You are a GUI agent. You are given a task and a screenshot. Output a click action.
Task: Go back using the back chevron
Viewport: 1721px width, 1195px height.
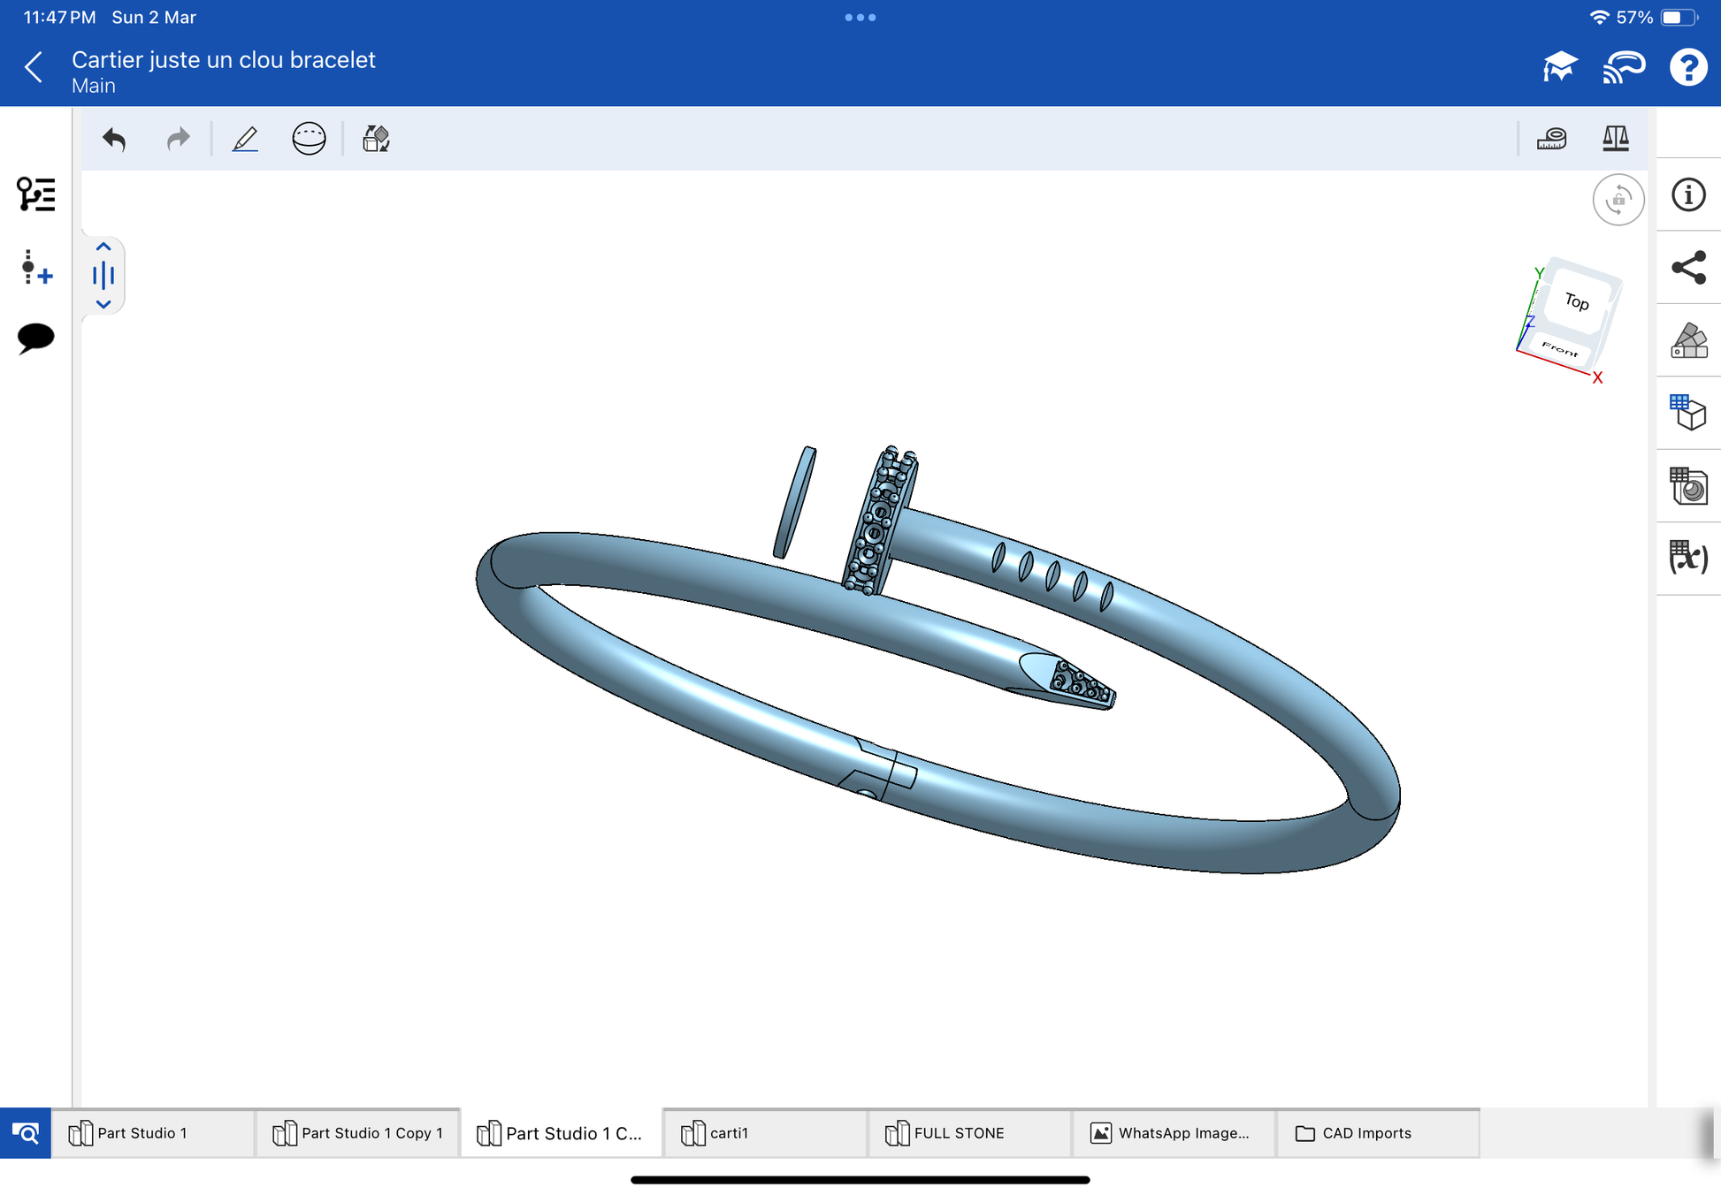(x=34, y=68)
